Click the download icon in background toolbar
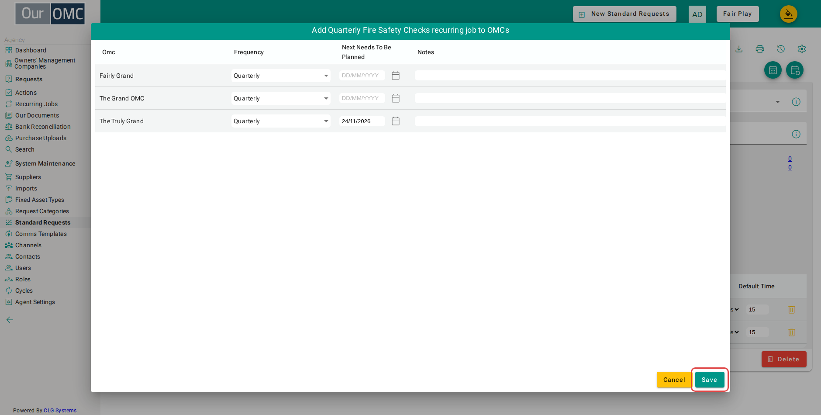Screen dimensions: 821x415 (x=739, y=49)
